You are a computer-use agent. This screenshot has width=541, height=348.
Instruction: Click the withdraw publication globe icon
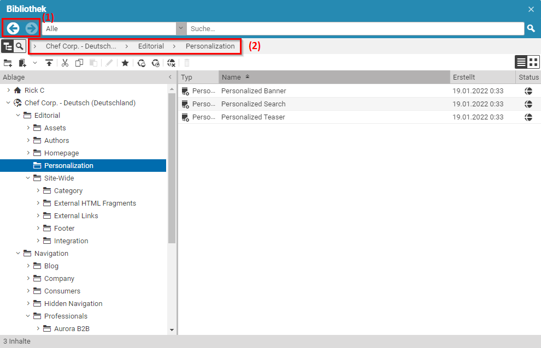pos(171,63)
